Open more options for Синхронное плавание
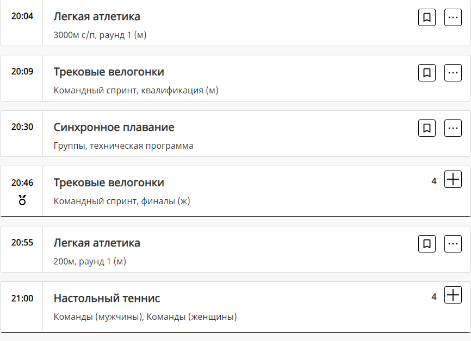The image size is (471, 341). tap(453, 128)
